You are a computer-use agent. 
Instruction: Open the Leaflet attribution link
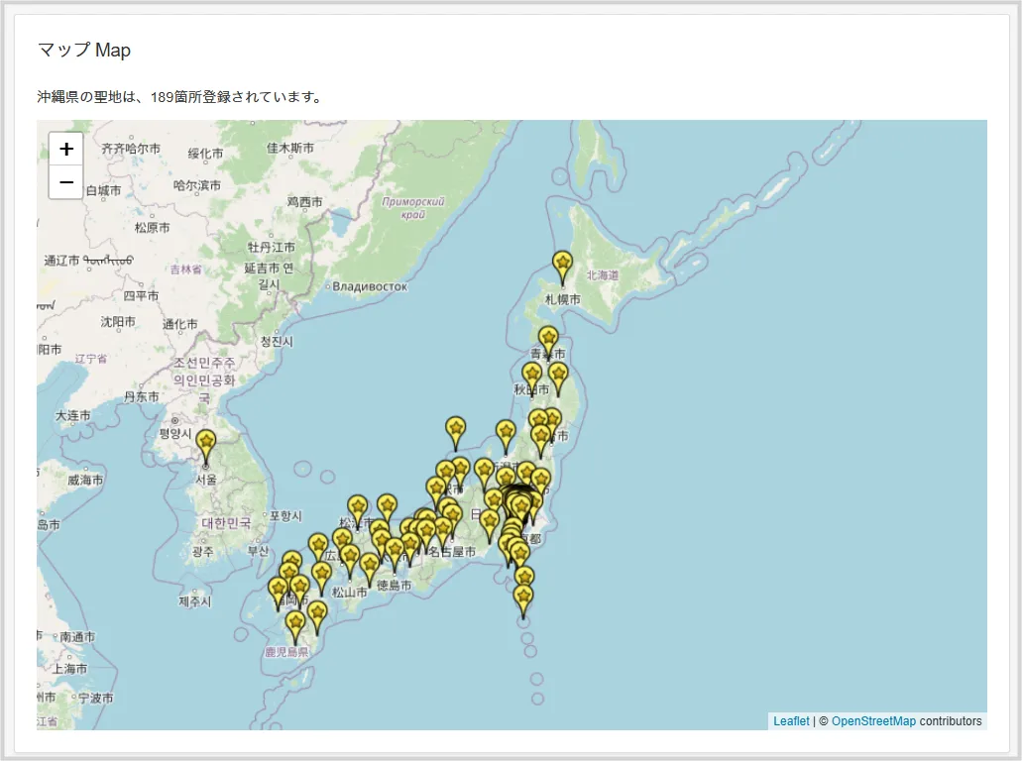click(791, 721)
